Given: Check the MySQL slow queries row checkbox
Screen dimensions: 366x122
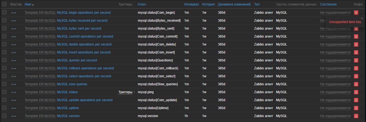Looking at the screenshot, I should [4, 84].
